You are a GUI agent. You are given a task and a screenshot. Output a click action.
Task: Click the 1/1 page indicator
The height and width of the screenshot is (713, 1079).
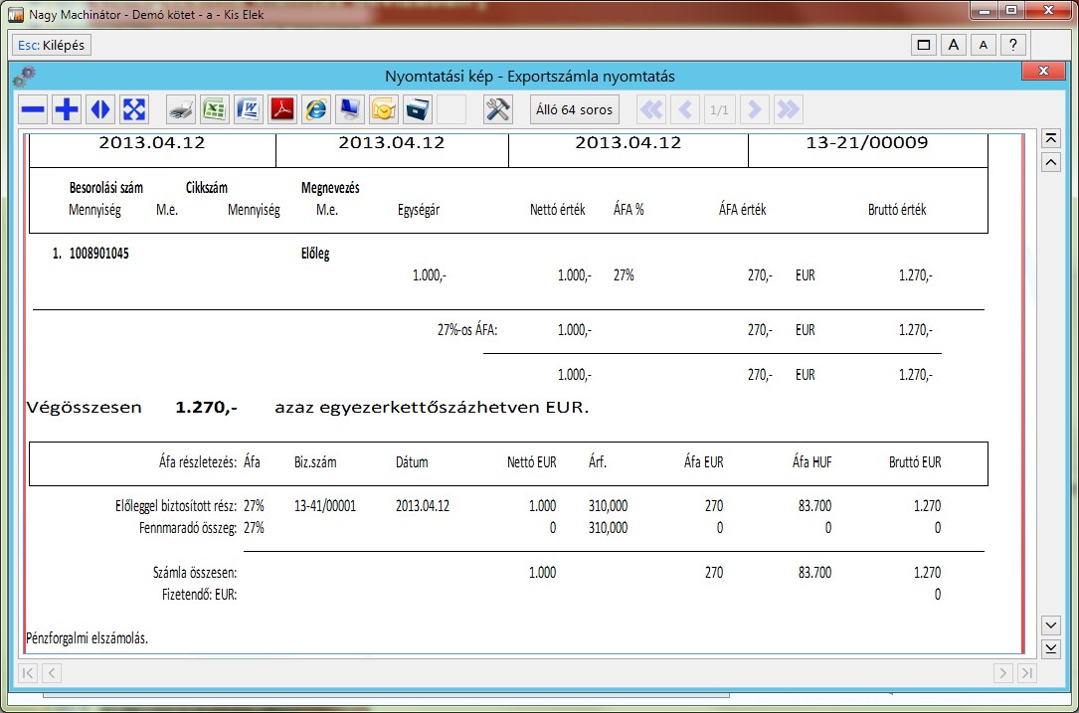[x=719, y=109]
